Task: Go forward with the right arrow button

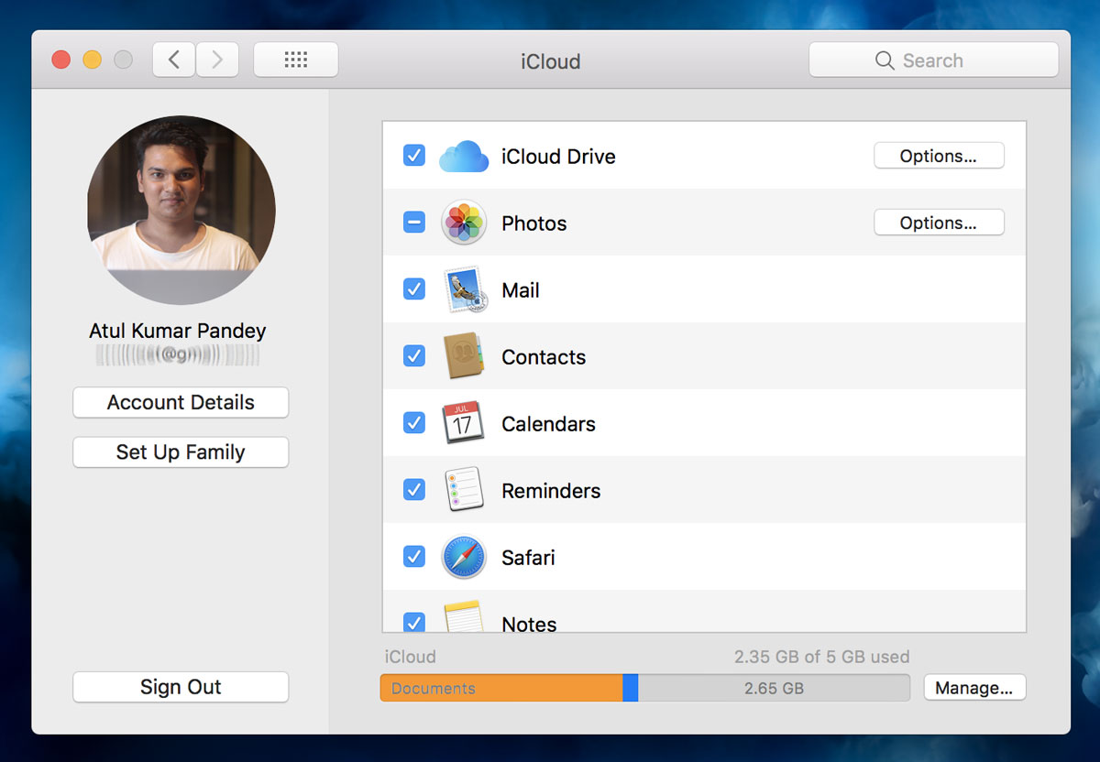Action: pos(217,60)
